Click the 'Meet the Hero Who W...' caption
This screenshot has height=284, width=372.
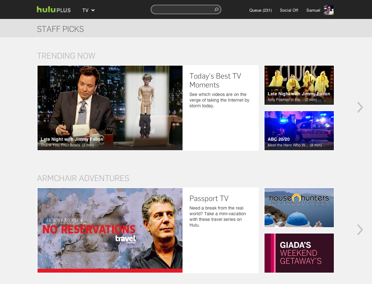288,145
